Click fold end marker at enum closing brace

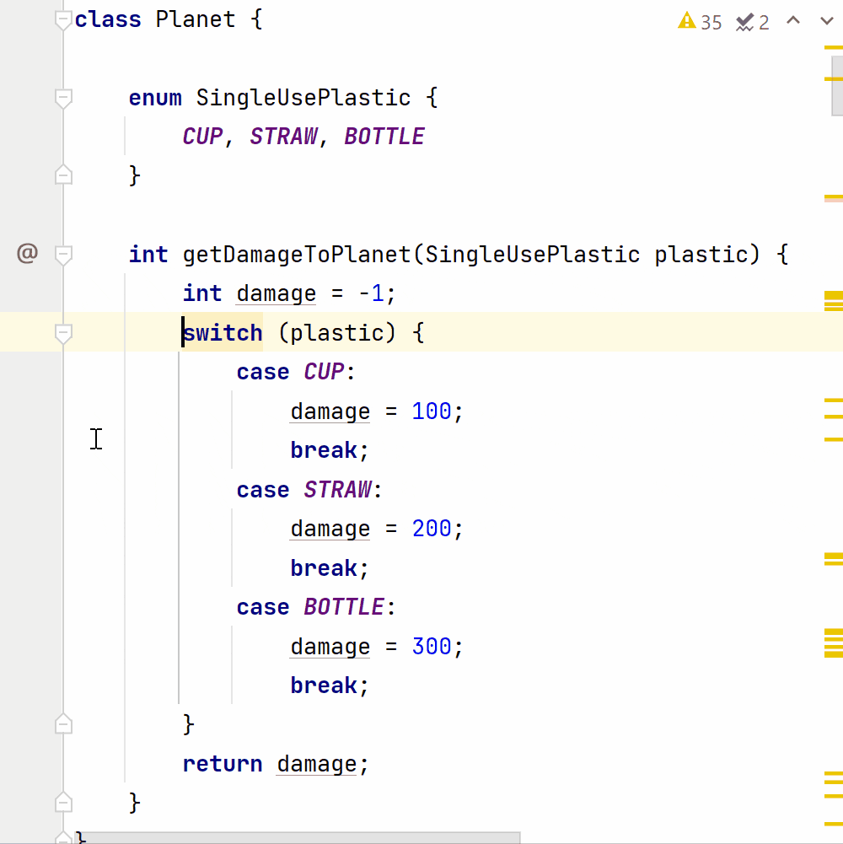[x=63, y=175]
